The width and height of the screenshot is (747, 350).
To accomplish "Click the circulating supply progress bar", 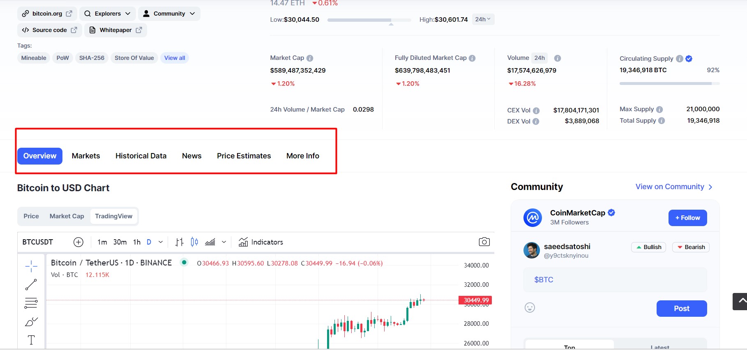I will [x=669, y=83].
